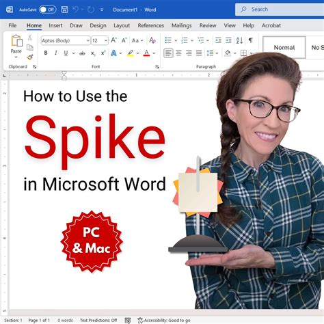This screenshot has width=324, height=324.
Task: Click the Redo arrow icon
Action: tap(91, 10)
